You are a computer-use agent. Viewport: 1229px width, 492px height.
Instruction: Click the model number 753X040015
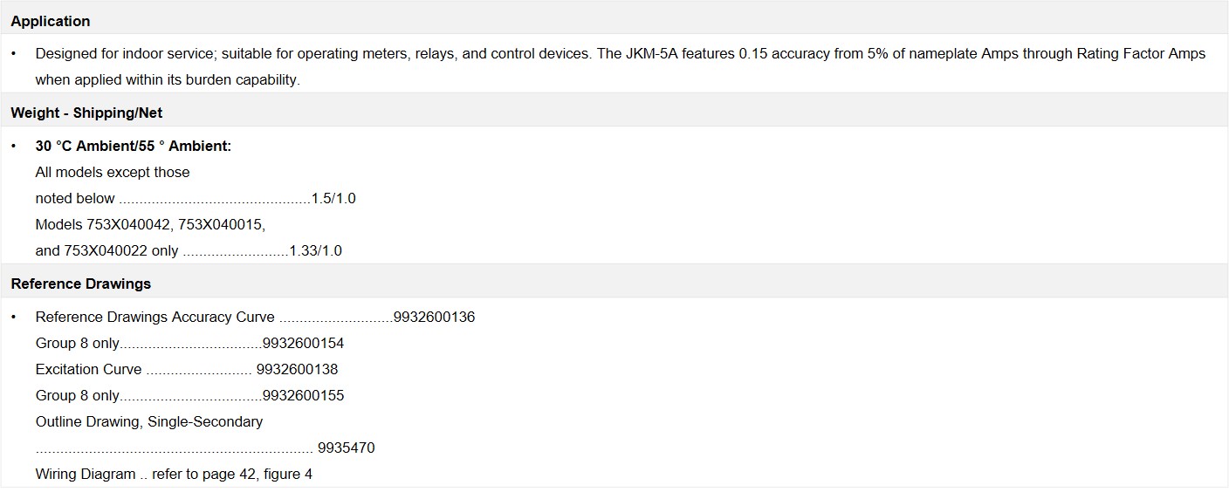(222, 225)
